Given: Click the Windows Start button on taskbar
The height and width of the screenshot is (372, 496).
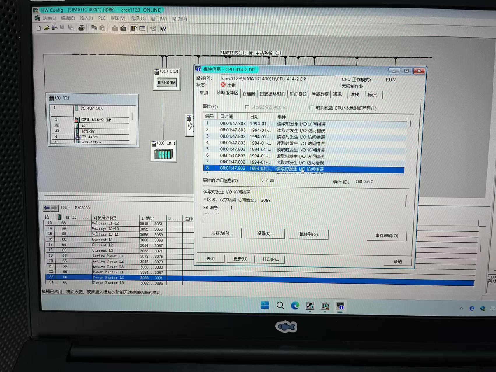Looking at the screenshot, I should pyautogui.click(x=265, y=306).
